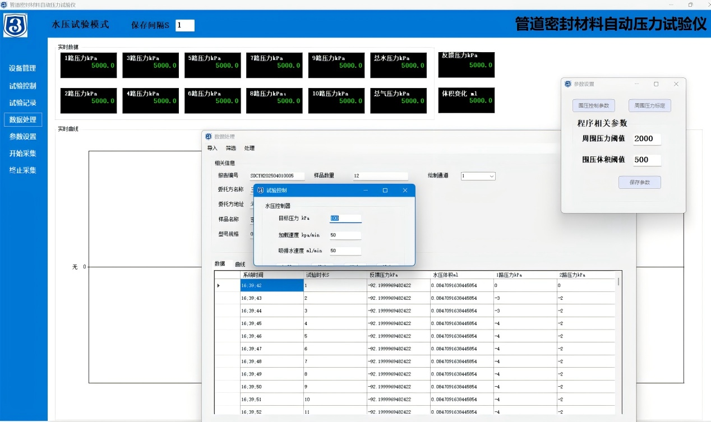Open the 导入 menu

pos(212,149)
